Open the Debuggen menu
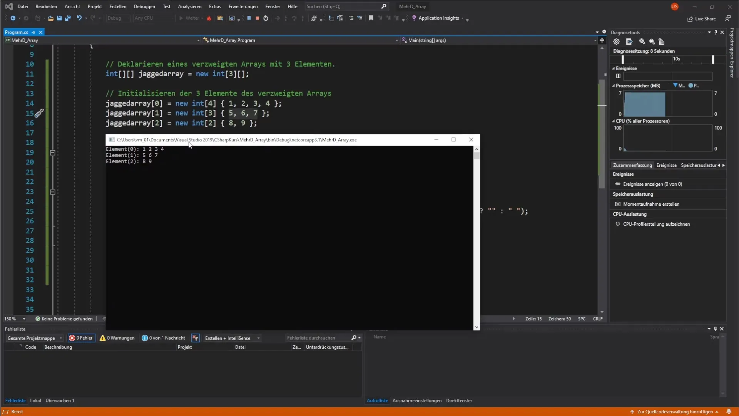The width and height of the screenshot is (739, 416). 144,7
